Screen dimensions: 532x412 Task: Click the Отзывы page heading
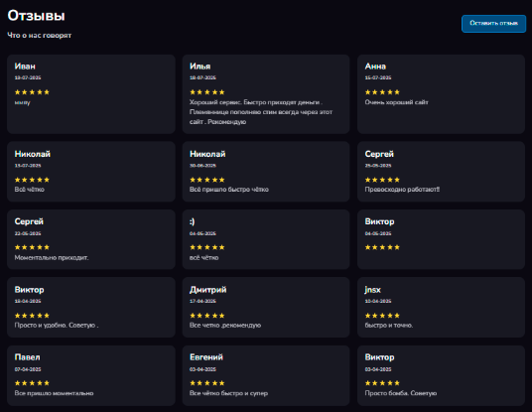click(37, 16)
